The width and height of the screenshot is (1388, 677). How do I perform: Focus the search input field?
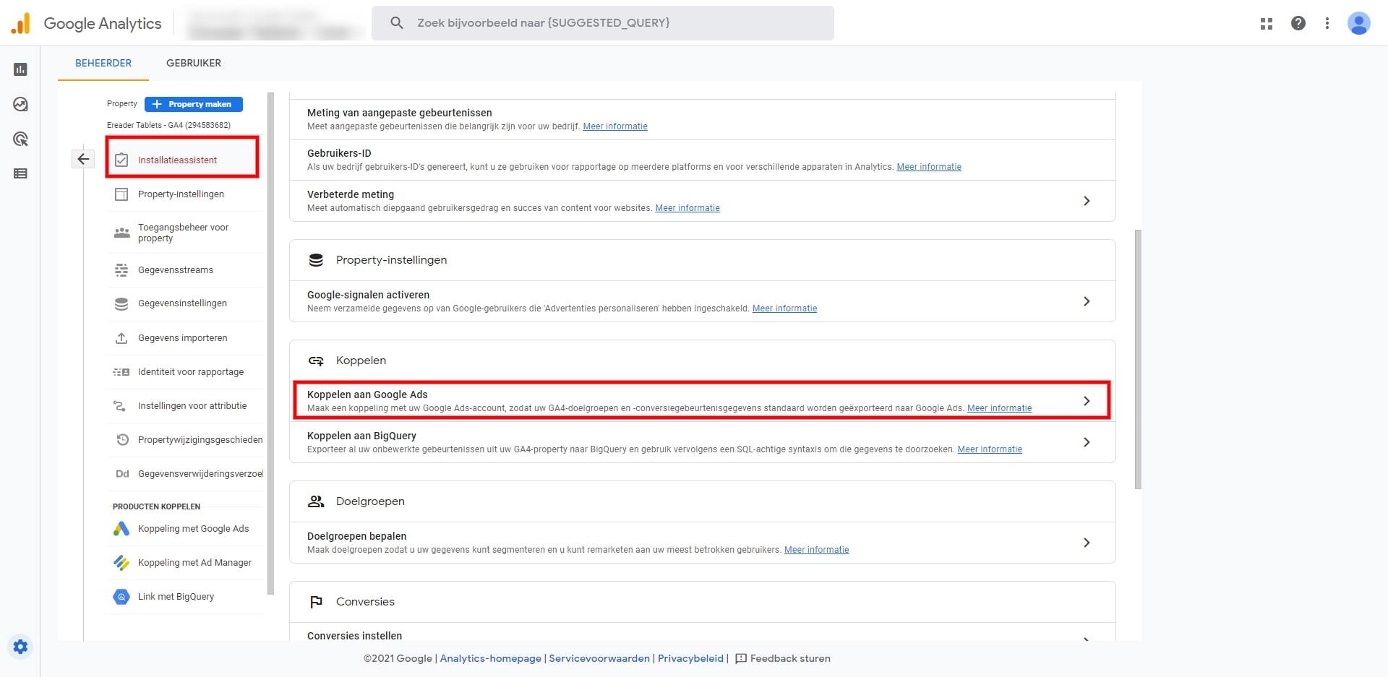[603, 23]
